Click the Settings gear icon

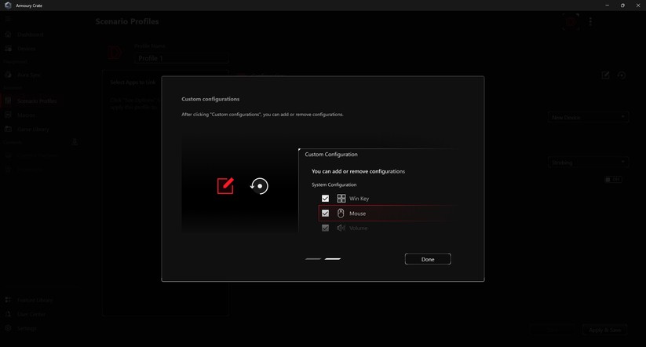click(8, 328)
